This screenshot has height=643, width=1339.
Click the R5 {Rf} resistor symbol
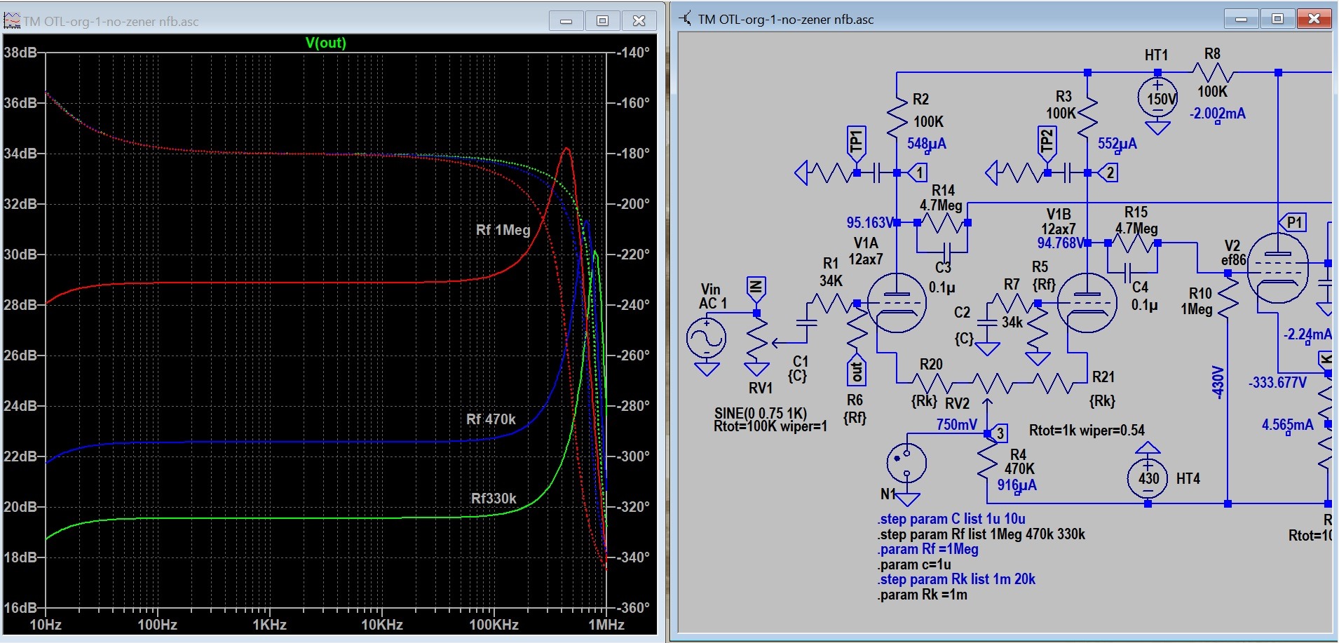tap(1038, 327)
